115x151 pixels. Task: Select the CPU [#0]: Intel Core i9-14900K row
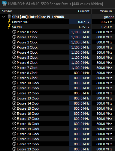pyautogui.click(x=57, y=17)
